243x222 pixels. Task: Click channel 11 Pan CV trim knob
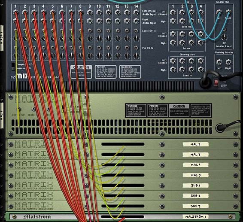(x=108, y=55)
